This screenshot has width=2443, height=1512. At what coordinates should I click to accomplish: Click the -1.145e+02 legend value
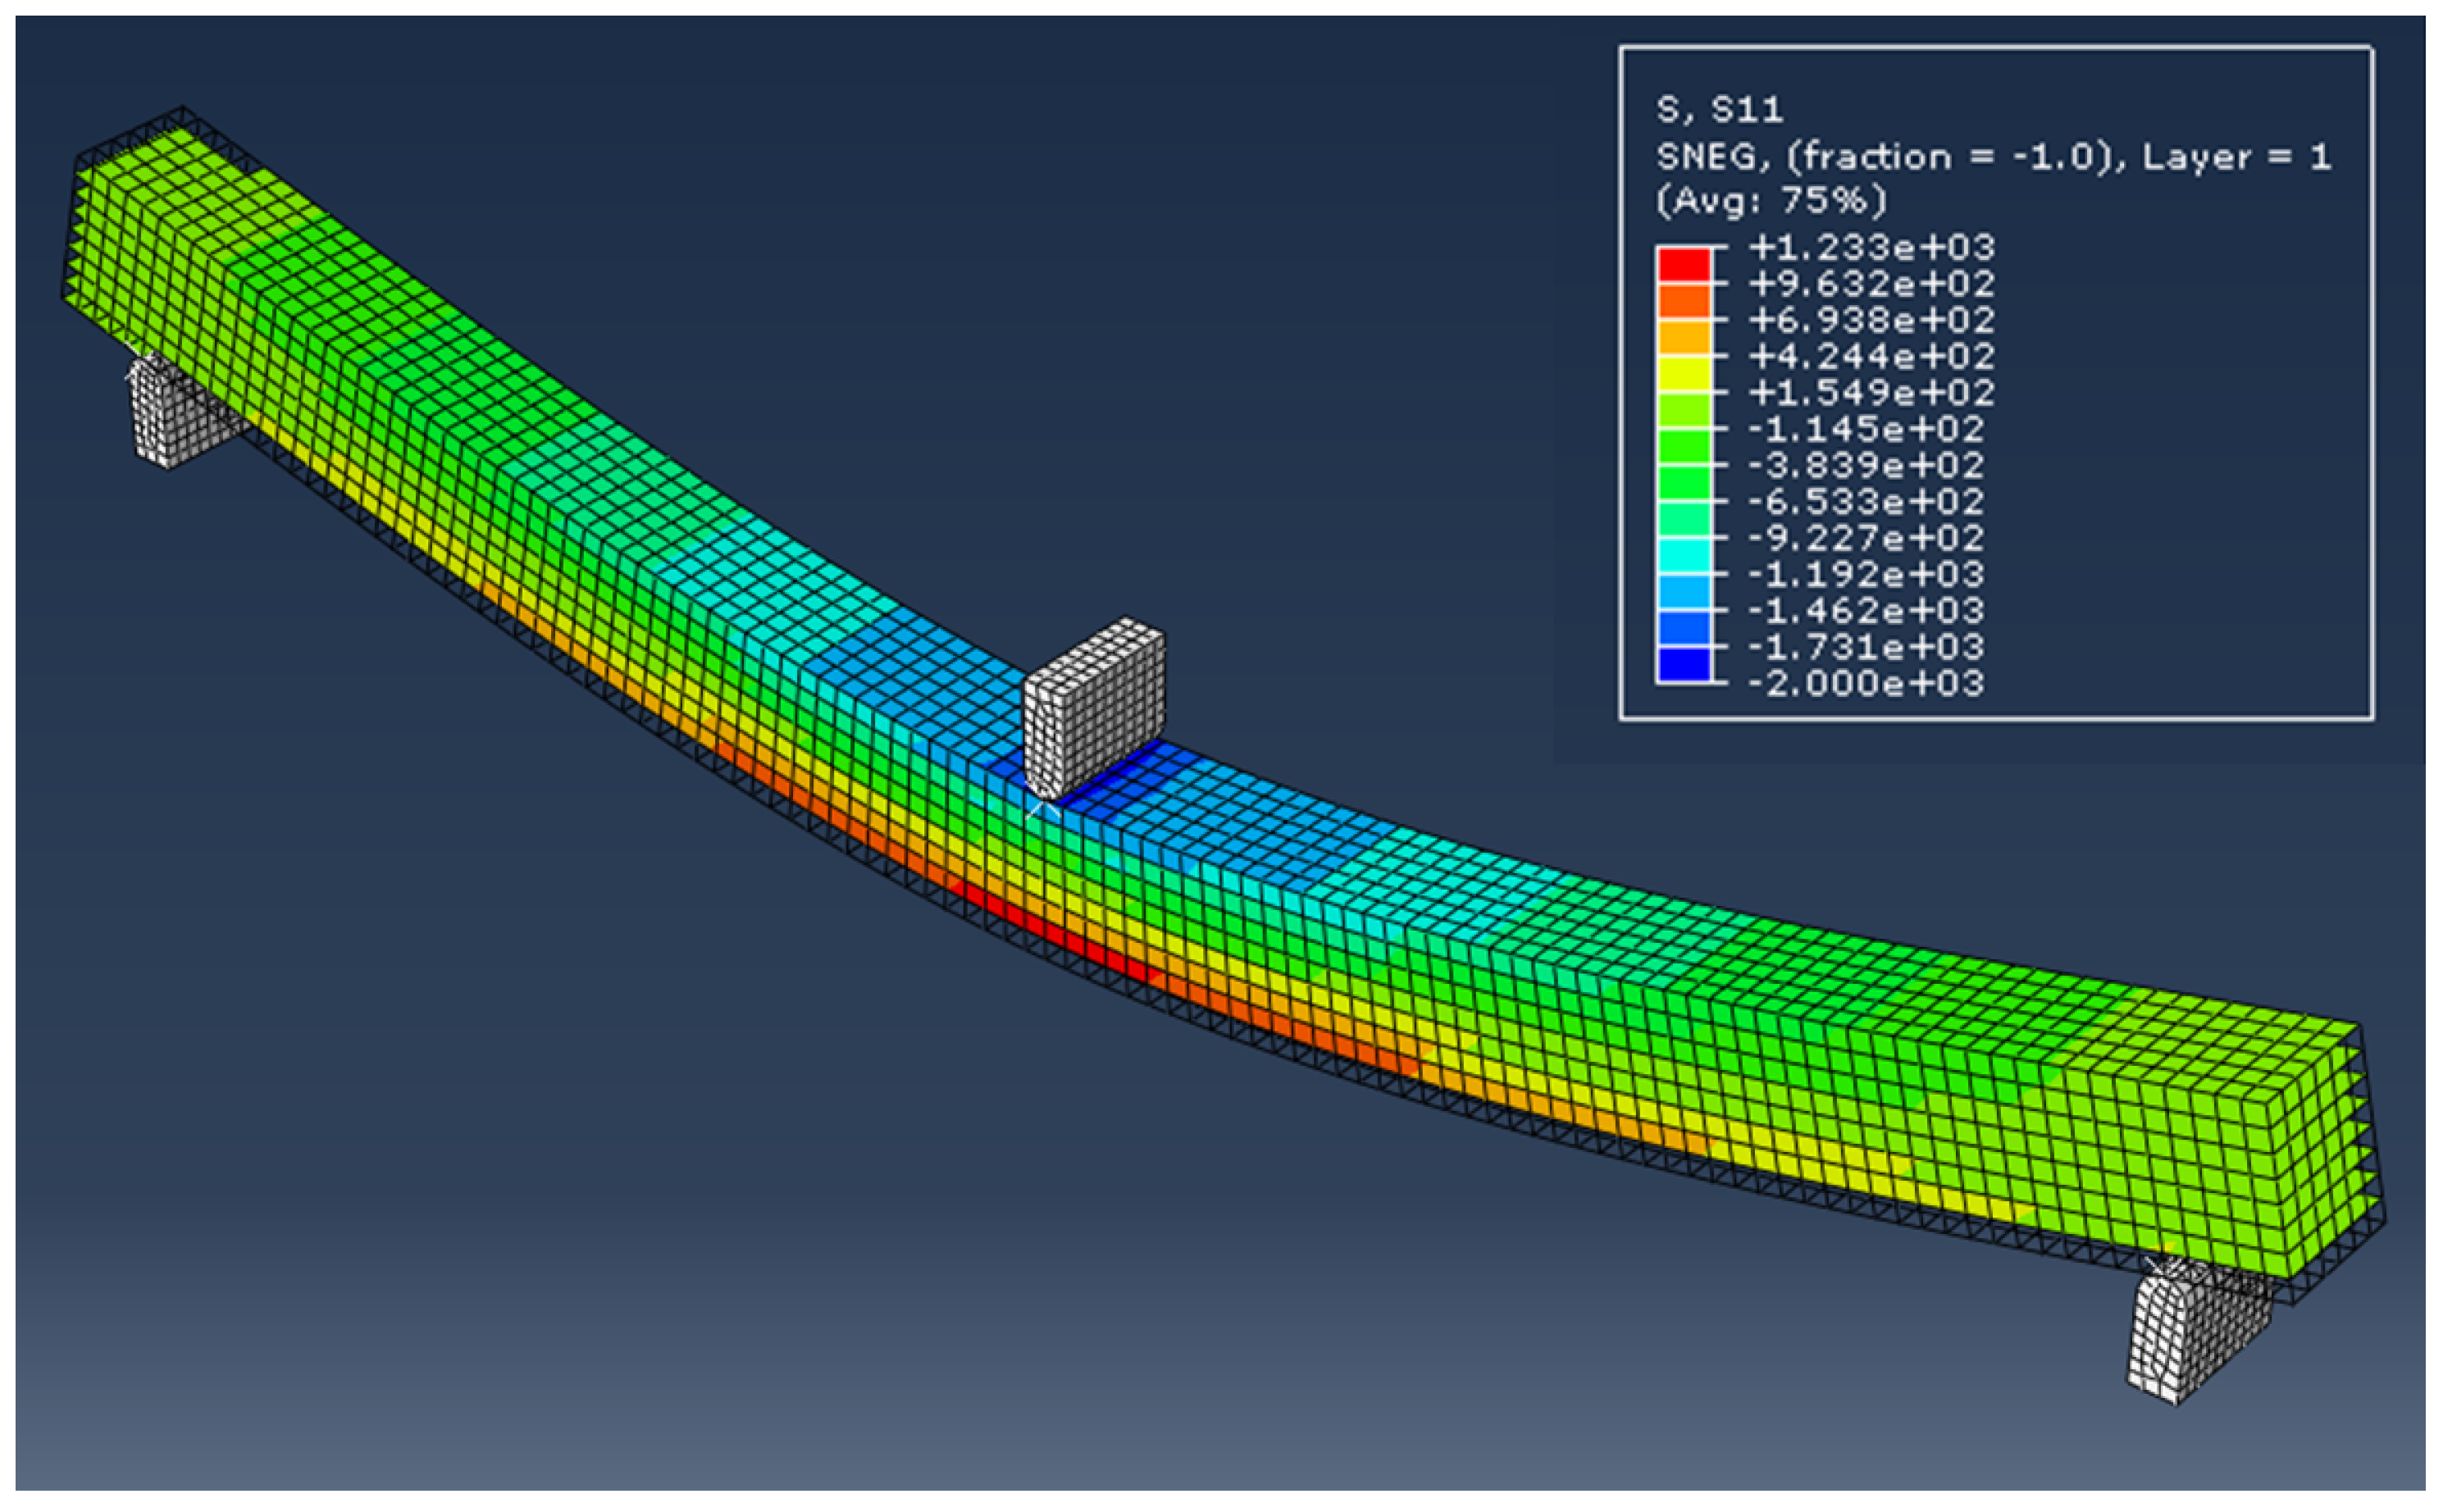[1866, 429]
